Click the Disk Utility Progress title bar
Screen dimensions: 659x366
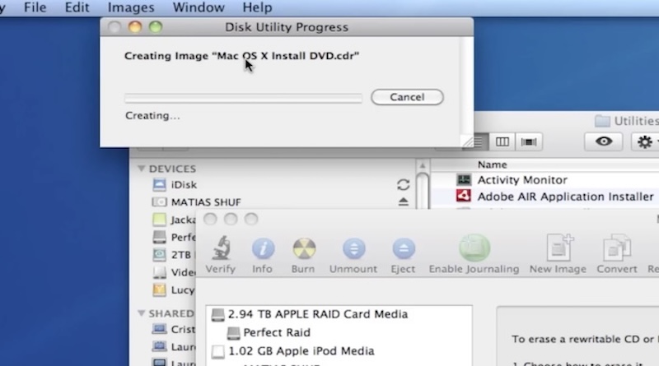[287, 27]
